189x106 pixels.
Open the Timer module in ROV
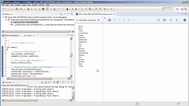81,66
